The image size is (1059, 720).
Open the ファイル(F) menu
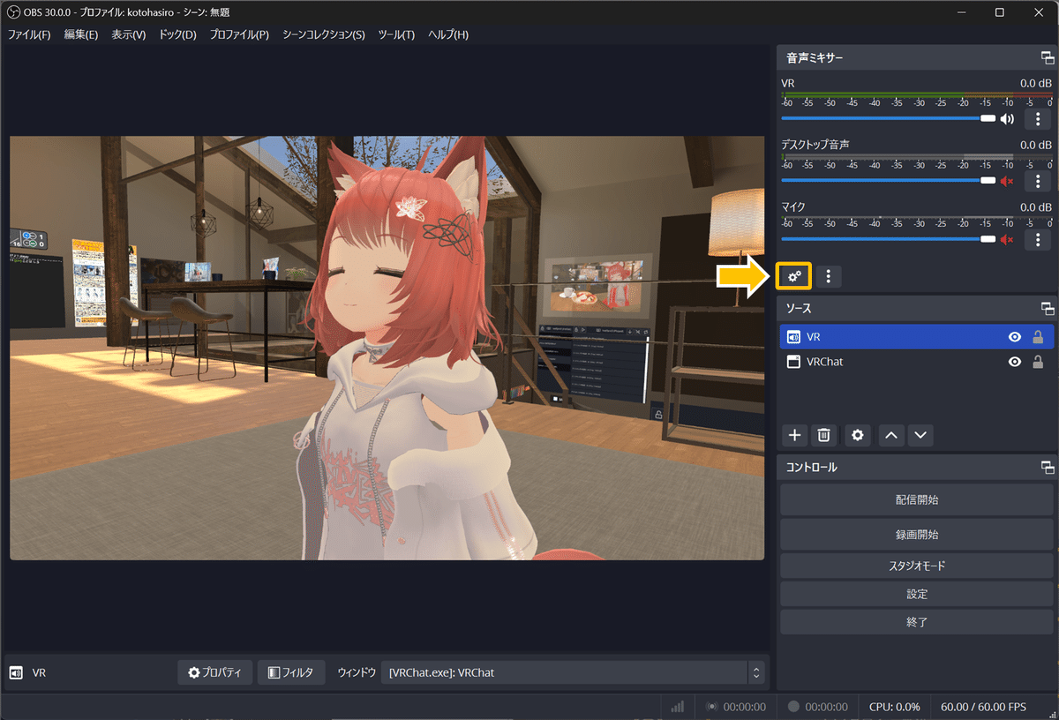[x=29, y=34]
